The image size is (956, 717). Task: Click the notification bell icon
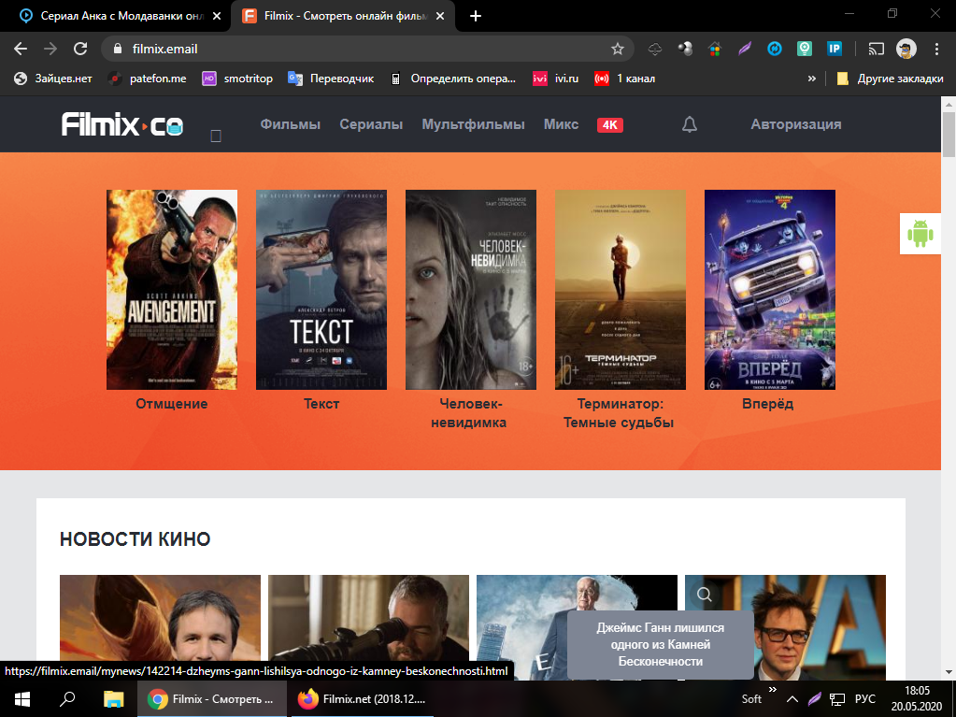(x=690, y=124)
